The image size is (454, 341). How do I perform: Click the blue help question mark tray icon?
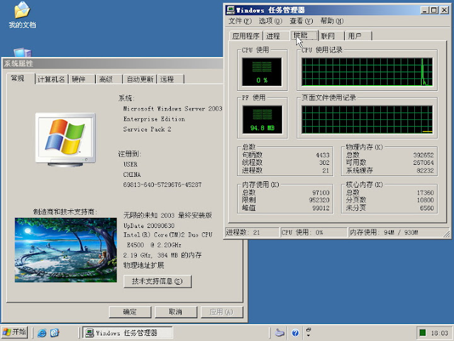click(295, 333)
